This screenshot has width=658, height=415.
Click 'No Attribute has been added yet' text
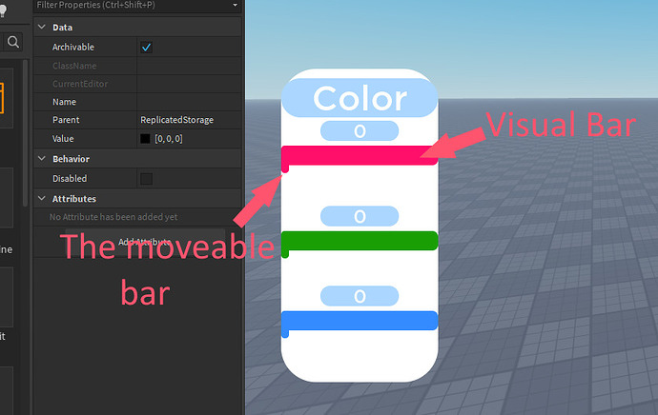click(113, 217)
